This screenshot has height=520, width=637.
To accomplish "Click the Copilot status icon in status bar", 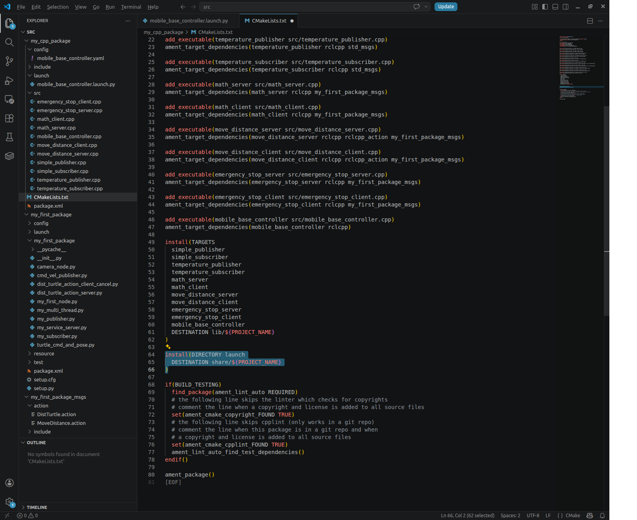I will pos(590,515).
